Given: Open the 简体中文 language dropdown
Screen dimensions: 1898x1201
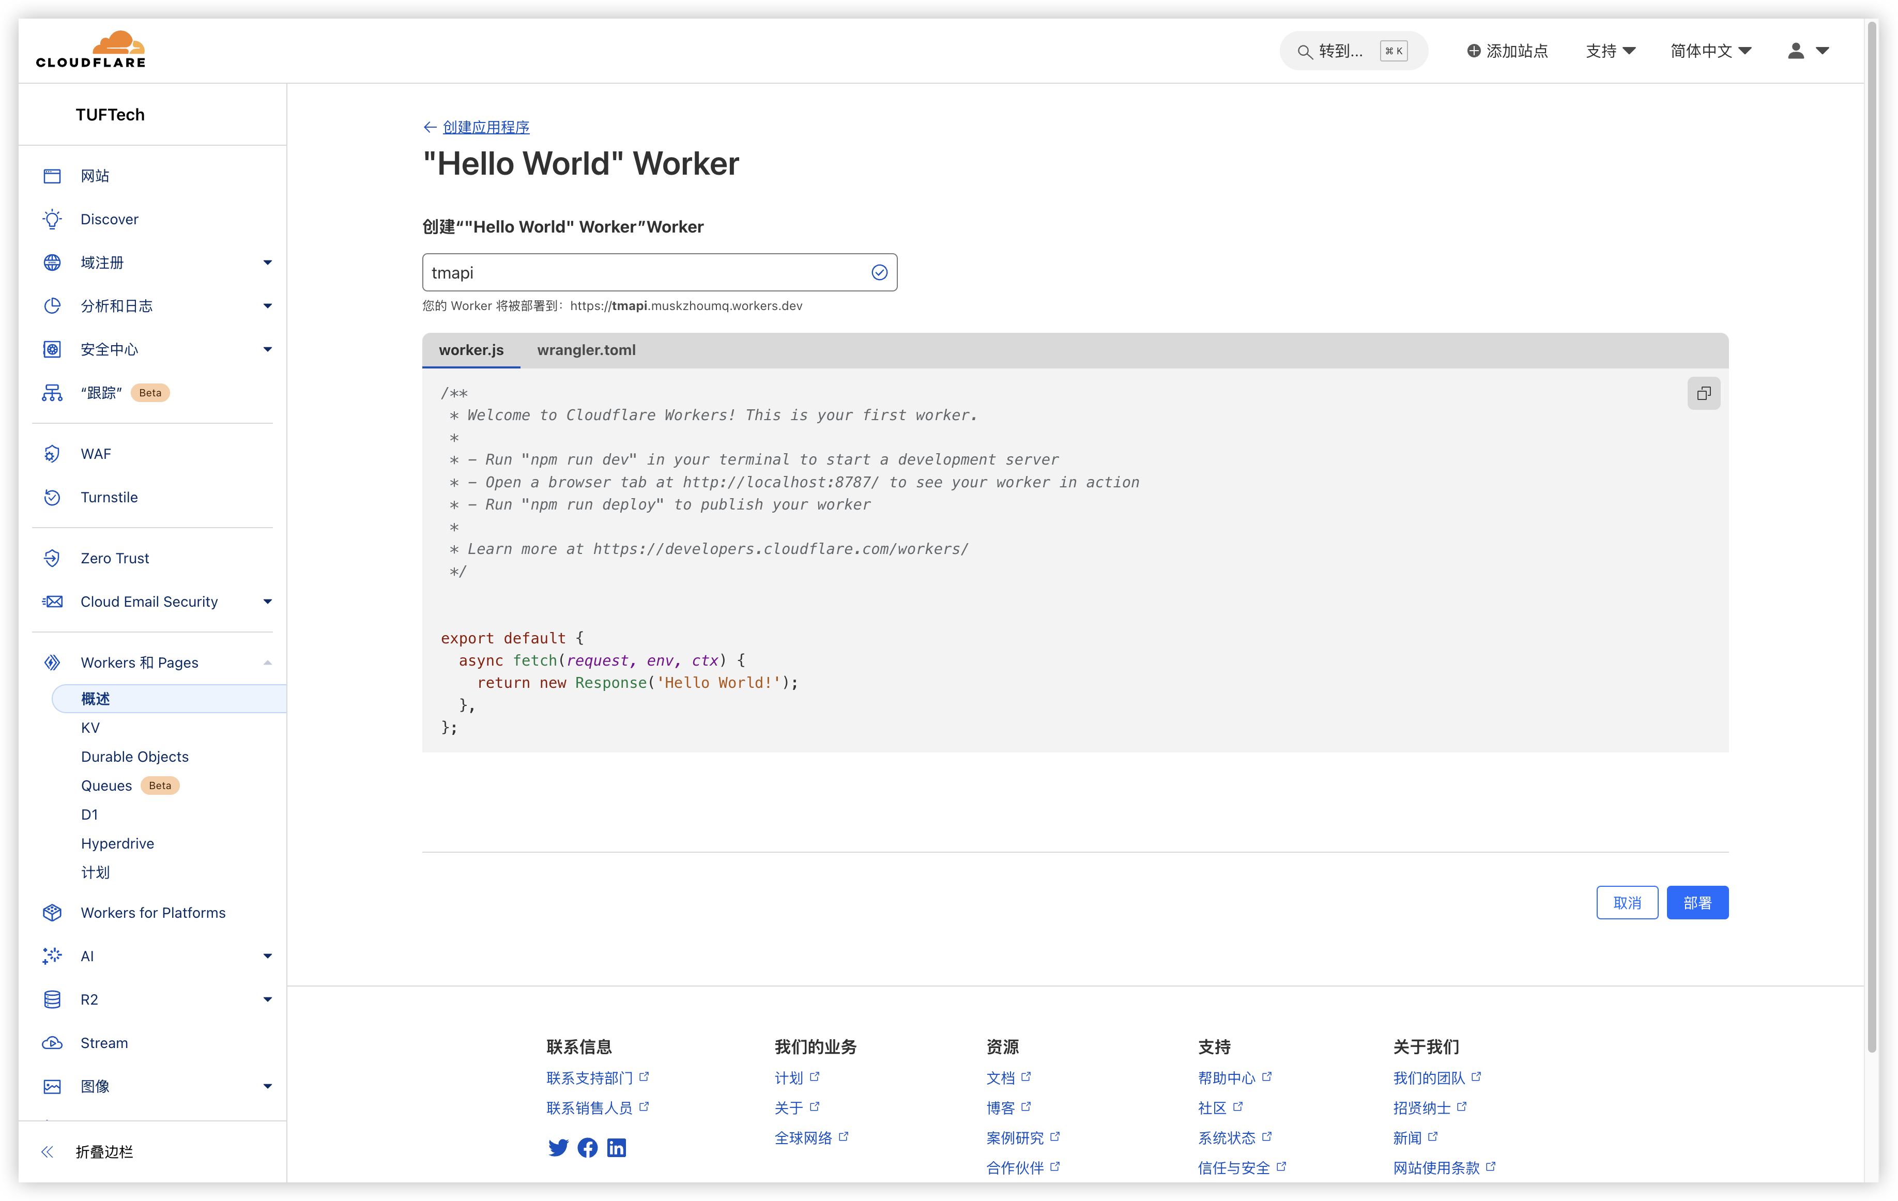Looking at the screenshot, I should [1710, 51].
